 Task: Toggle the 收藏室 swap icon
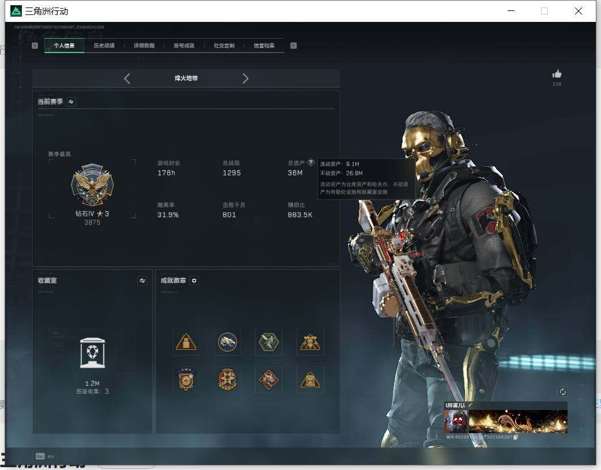click(142, 281)
